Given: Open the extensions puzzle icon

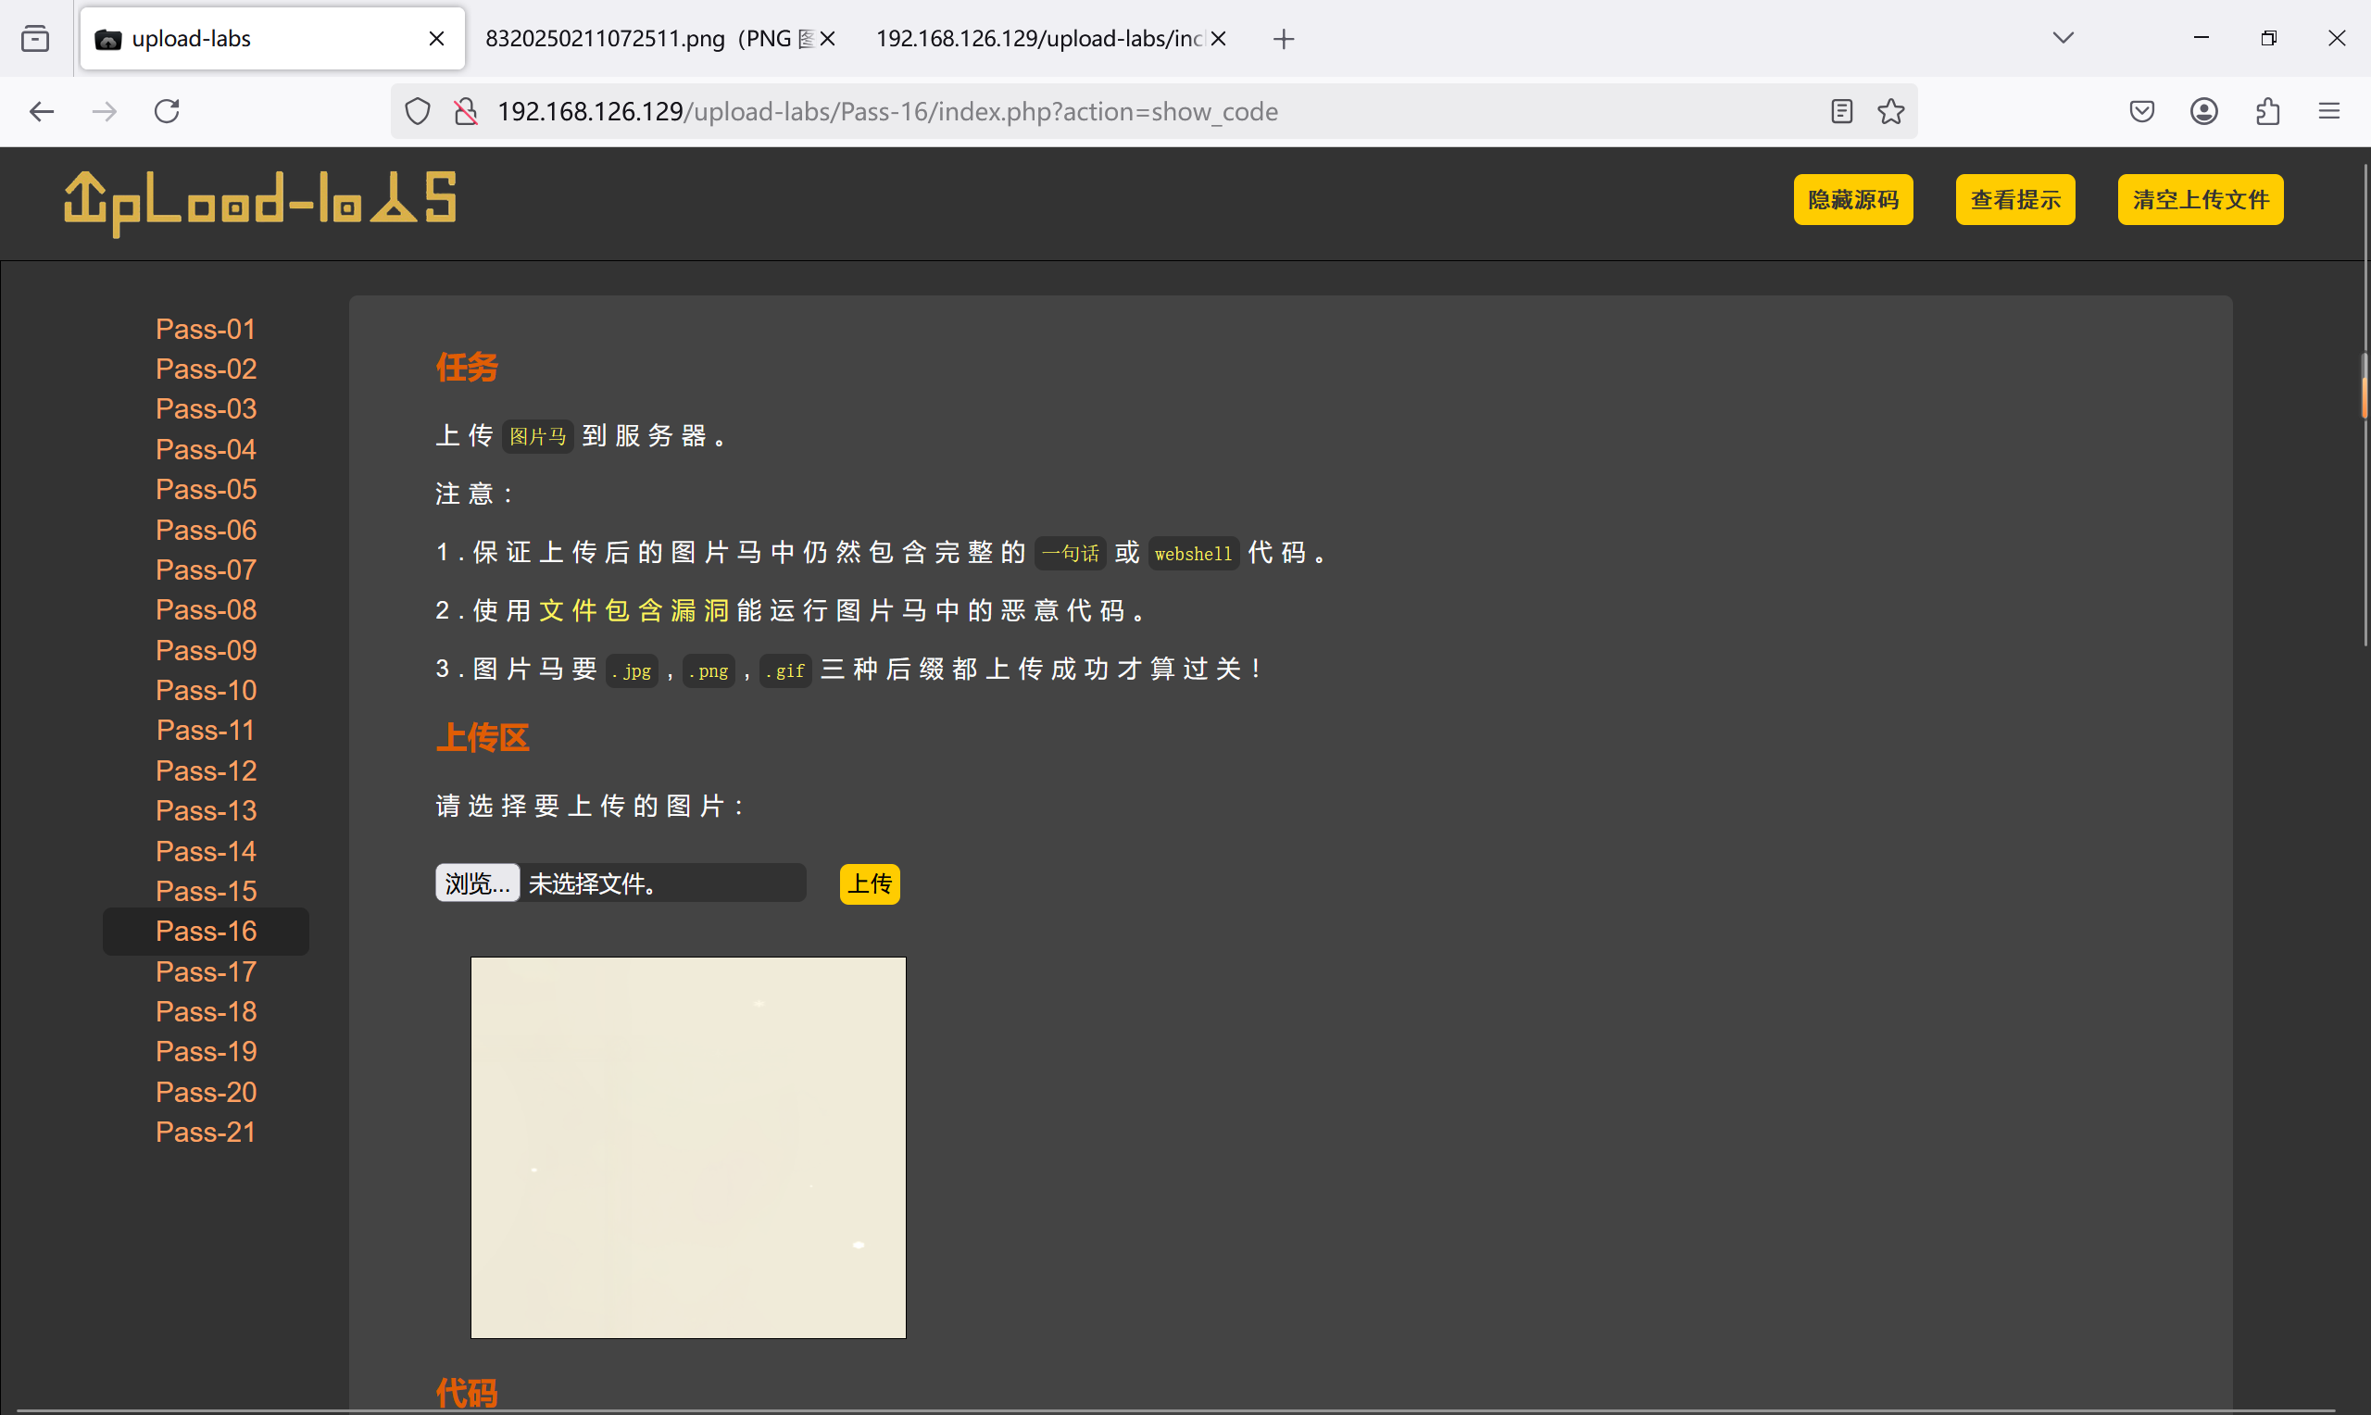Looking at the screenshot, I should (x=2268, y=111).
